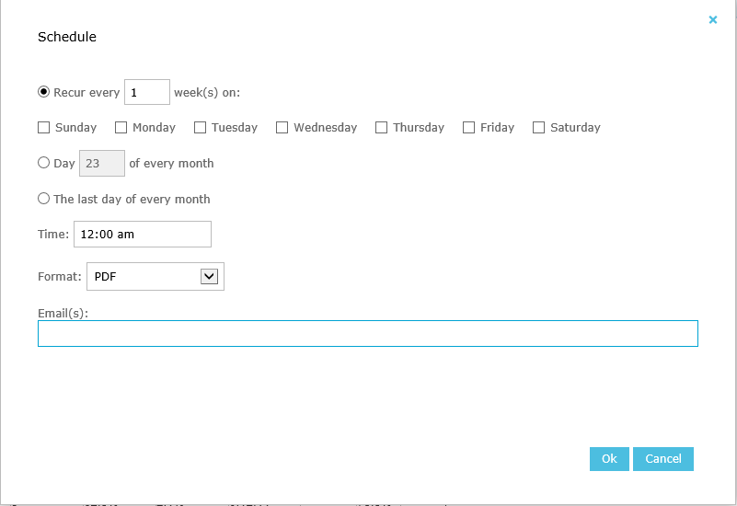Enable the Monday checkbox
The image size is (737, 506).
(x=121, y=128)
